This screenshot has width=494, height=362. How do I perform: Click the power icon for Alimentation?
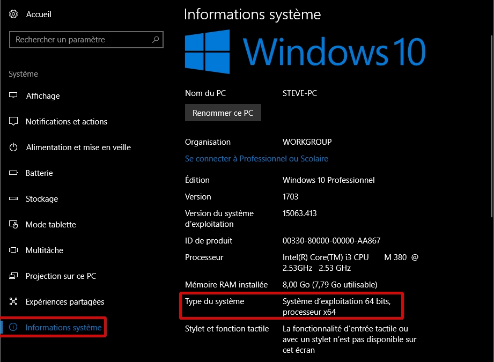[14, 147]
